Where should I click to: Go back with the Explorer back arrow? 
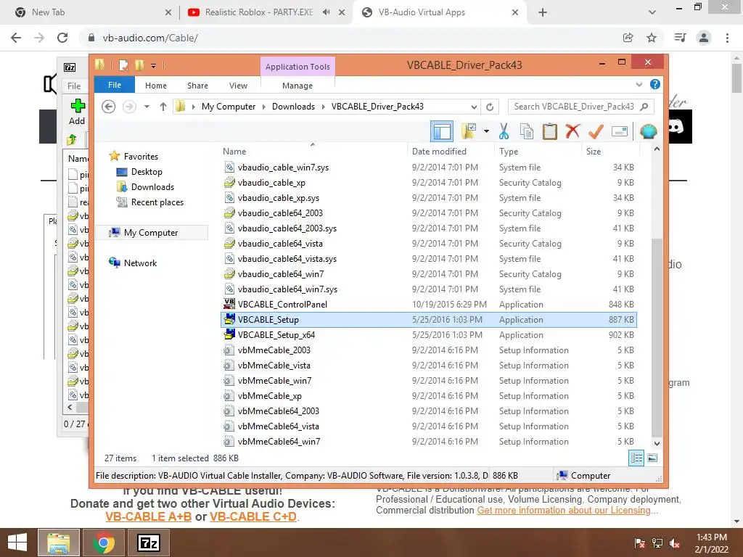109,107
